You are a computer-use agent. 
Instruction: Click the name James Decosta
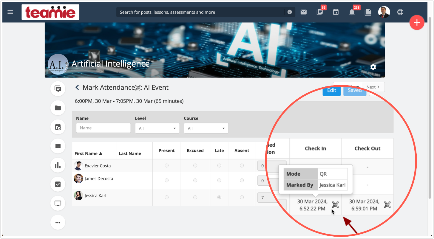pos(99,179)
